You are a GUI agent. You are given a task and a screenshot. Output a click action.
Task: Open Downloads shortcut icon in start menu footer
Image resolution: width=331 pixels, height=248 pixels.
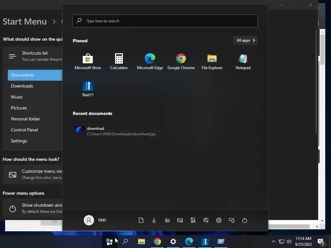[154, 220]
